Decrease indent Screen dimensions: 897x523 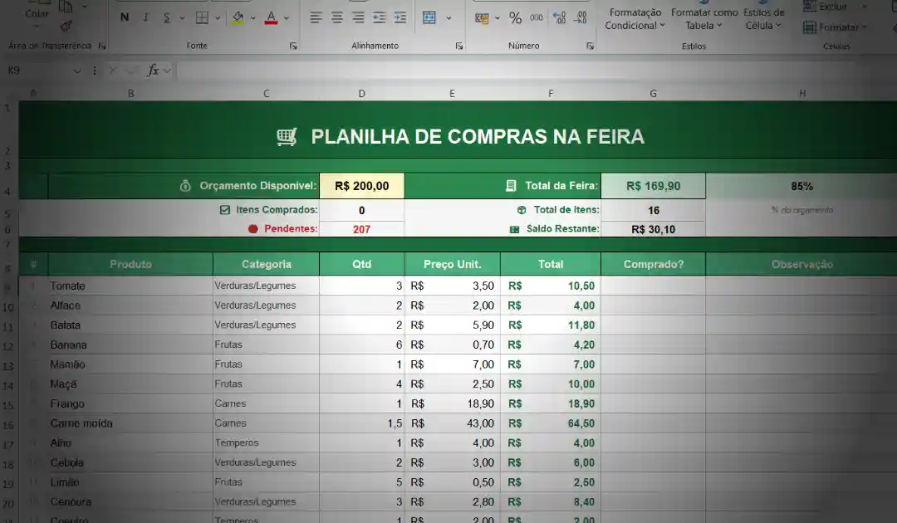pyautogui.click(x=380, y=17)
